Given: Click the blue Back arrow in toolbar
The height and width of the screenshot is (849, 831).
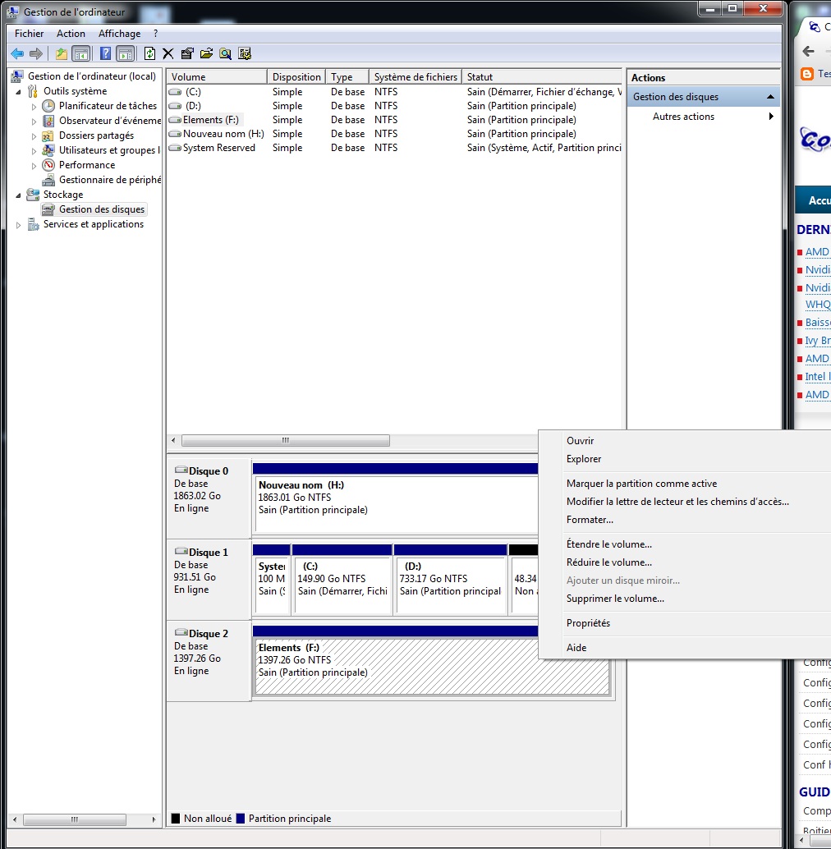Looking at the screenshot, I should coord(17,53).
